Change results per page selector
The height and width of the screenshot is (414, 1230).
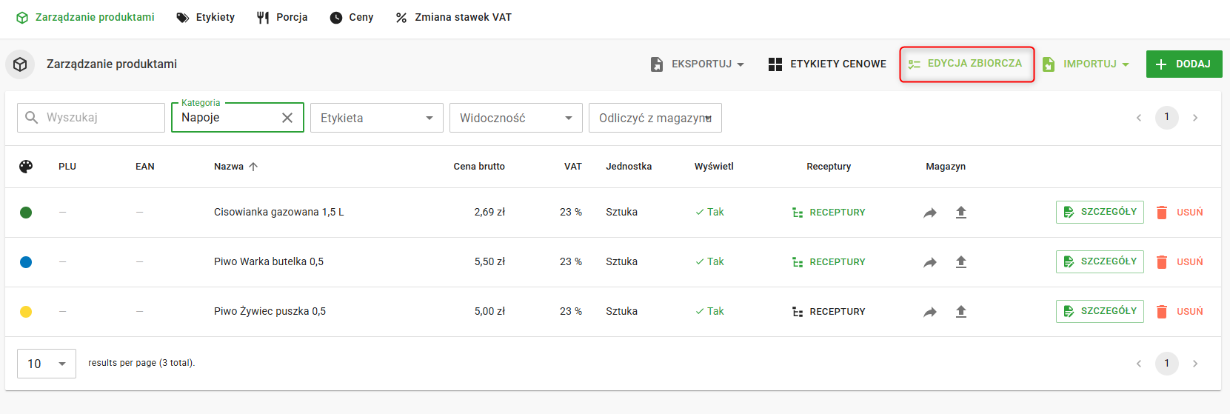46,364
